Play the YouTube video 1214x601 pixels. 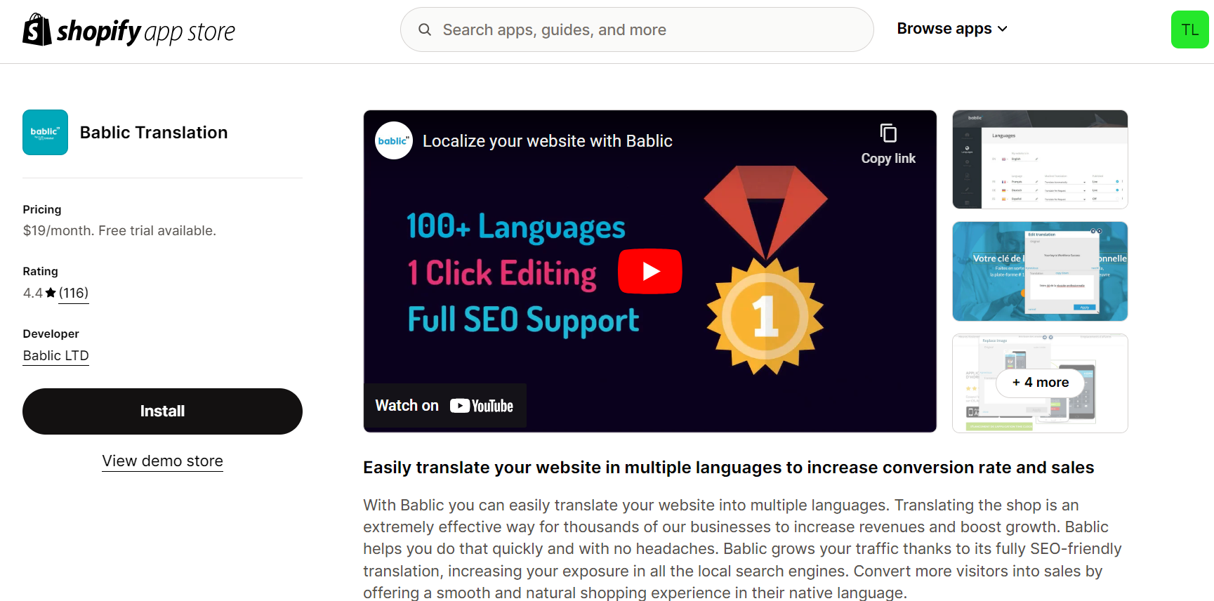[x=649, y=271]
